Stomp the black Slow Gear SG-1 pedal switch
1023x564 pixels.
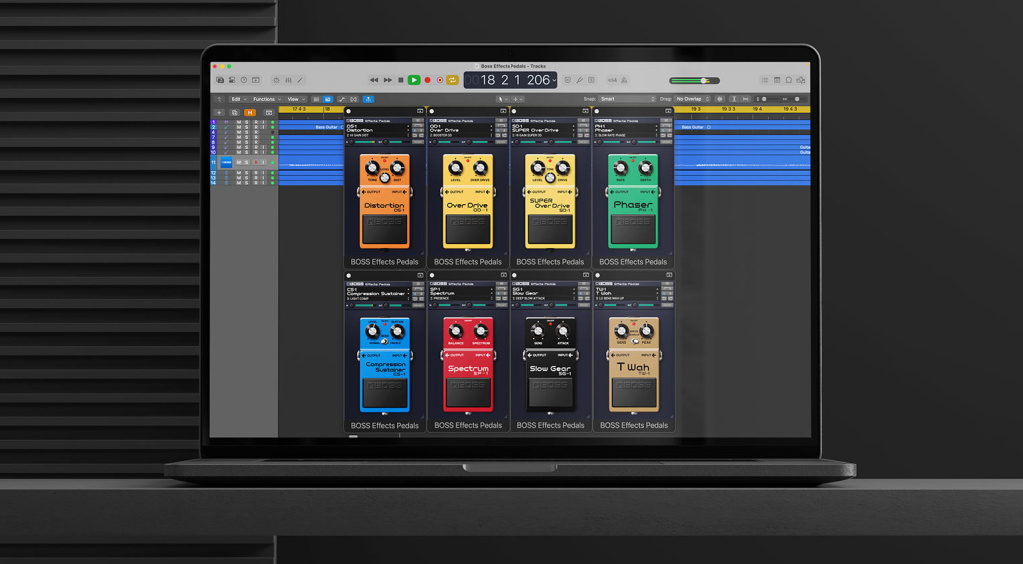coord(550,393)
